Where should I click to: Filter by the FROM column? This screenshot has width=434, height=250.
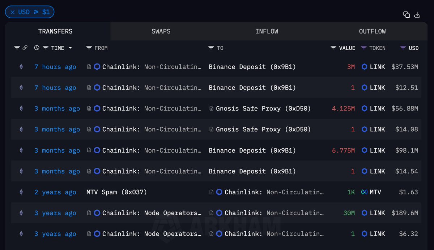click(89, 48)
